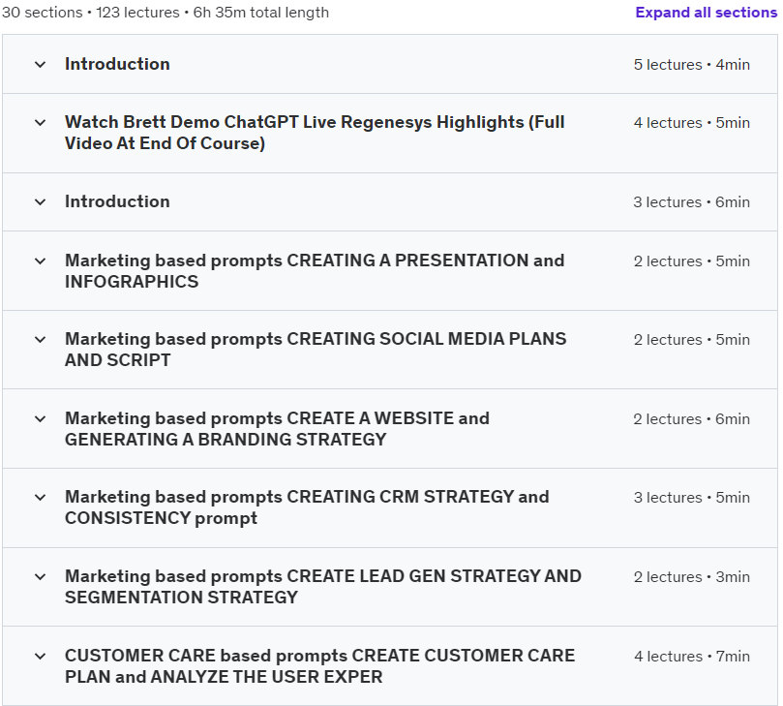Open 'CUSTOMER CARE based prompts CREATE CUSTOMER CARE PLAN' title
The width and height of the screenshot is (783, 706).
320,666
